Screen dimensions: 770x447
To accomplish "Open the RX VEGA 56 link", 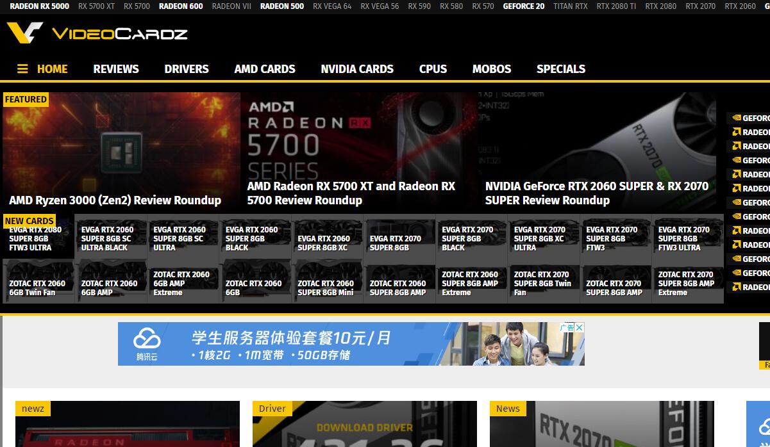I will (x=380, y=6).
